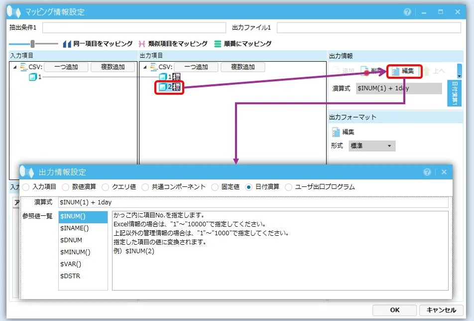Collapse the CSV node in 入力項目 tree

click(x=15, y=67)
